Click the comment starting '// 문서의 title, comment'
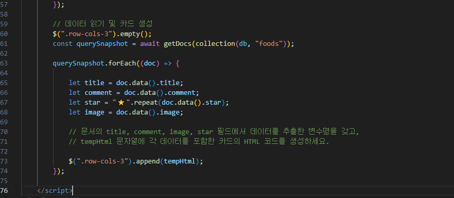Viewport: 454px width, 198px height. [x=214, y=132]
